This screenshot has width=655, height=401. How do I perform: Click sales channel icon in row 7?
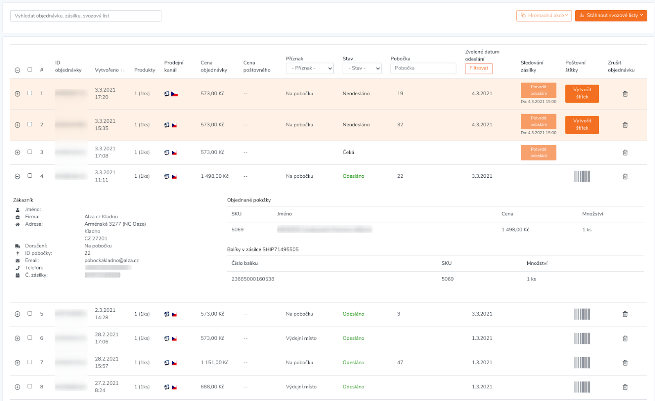click(x=167, y=363)
